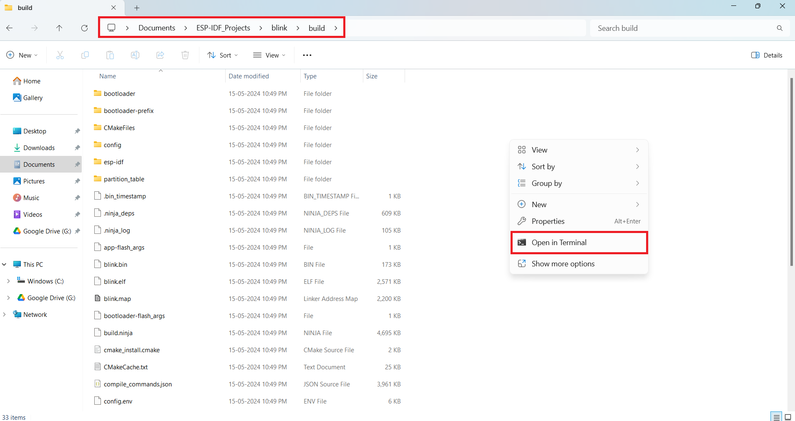795x421 pixels.
Task: Open the Sort dropdown in toolbar
Action: [223, 55]
